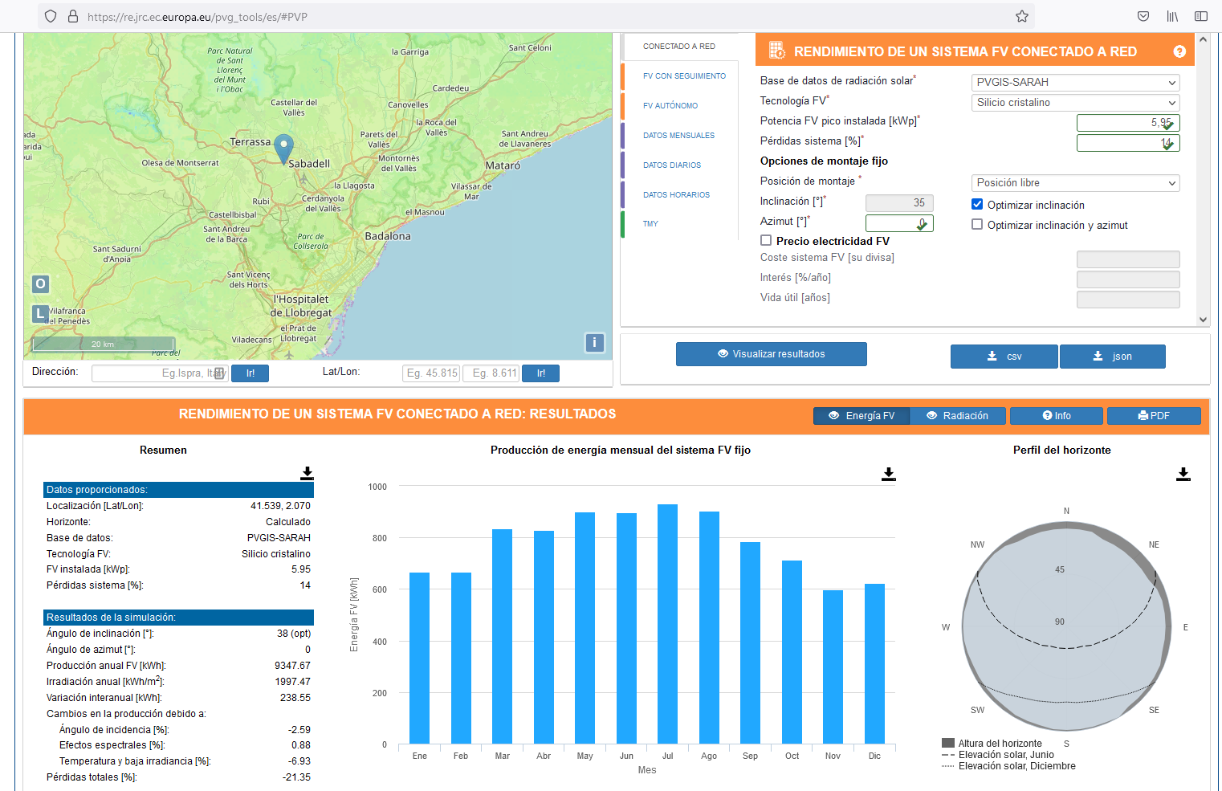
Task: Click the Elevación solar, Diciembre legend entry
Action: pos(1008,765)
